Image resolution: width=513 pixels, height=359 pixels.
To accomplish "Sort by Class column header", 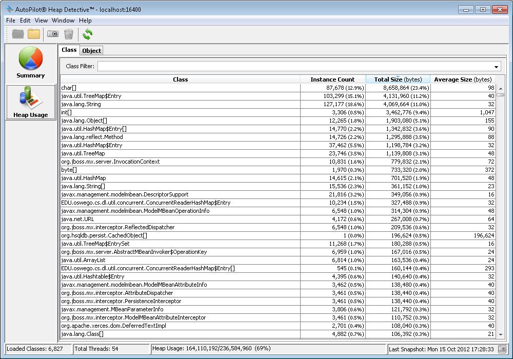I will pos(180,79).
